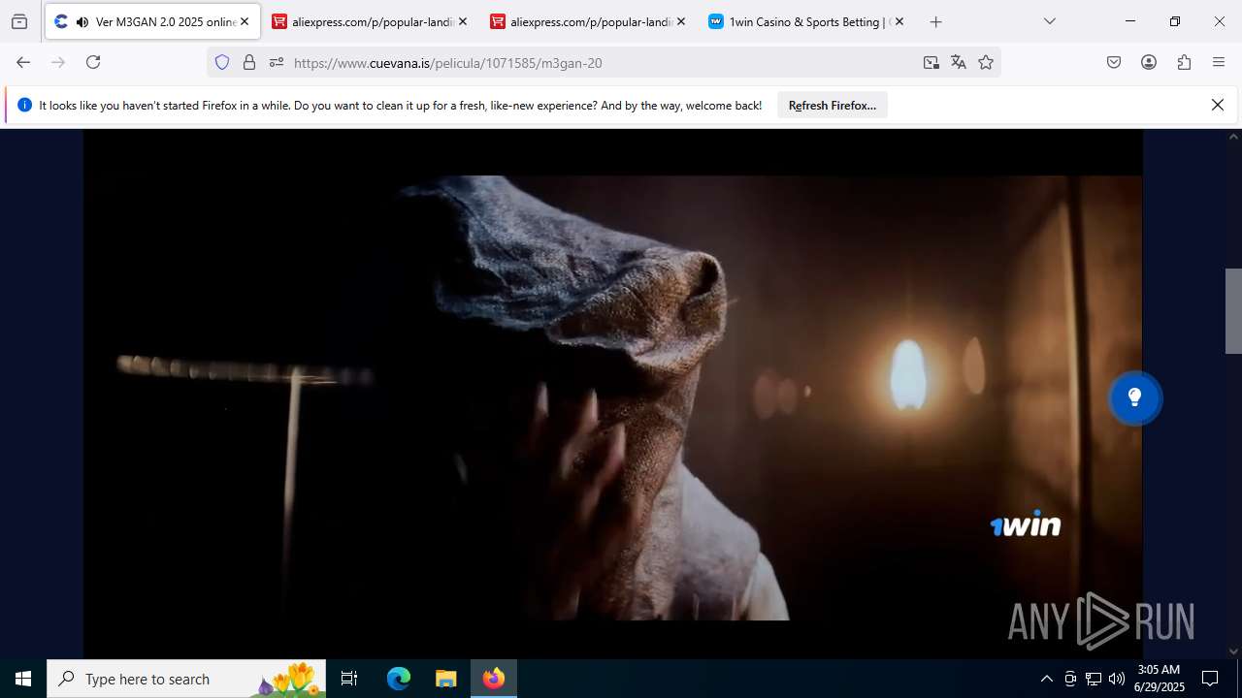Click the page vertical scrollbar thumb
This screenshot has height=698, width=1242.
click(1233, 311)
